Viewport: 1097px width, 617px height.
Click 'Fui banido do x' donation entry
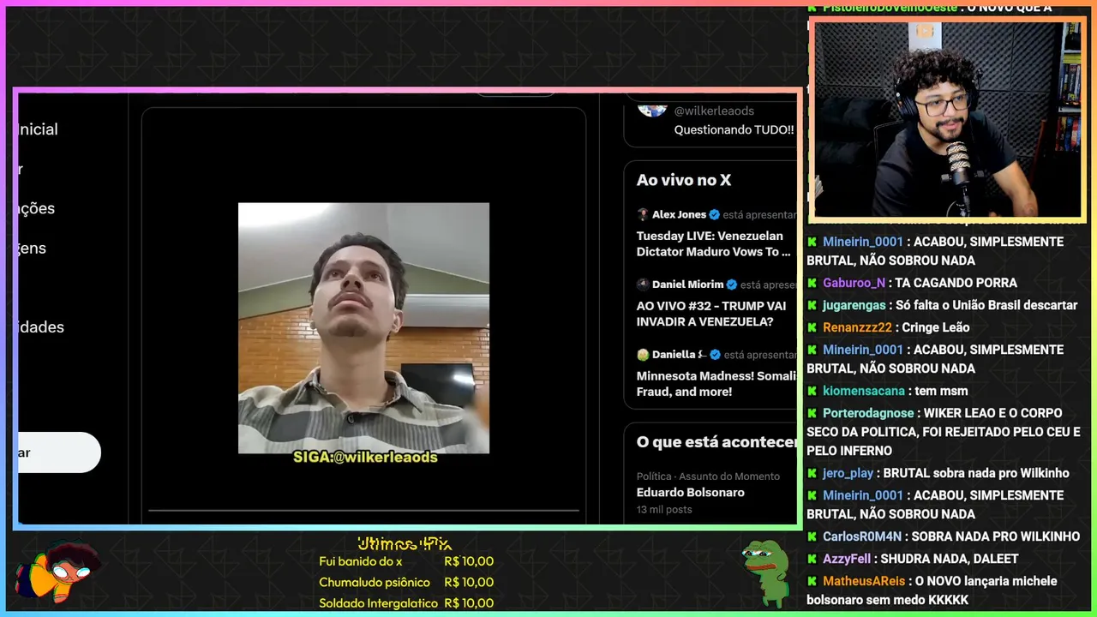click(406, 561)
